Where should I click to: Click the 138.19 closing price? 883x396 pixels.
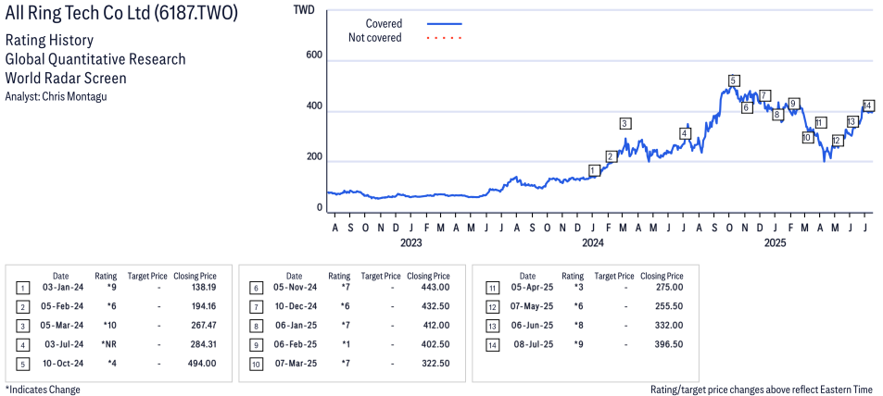pyautogui.click(x=203, y=288)
